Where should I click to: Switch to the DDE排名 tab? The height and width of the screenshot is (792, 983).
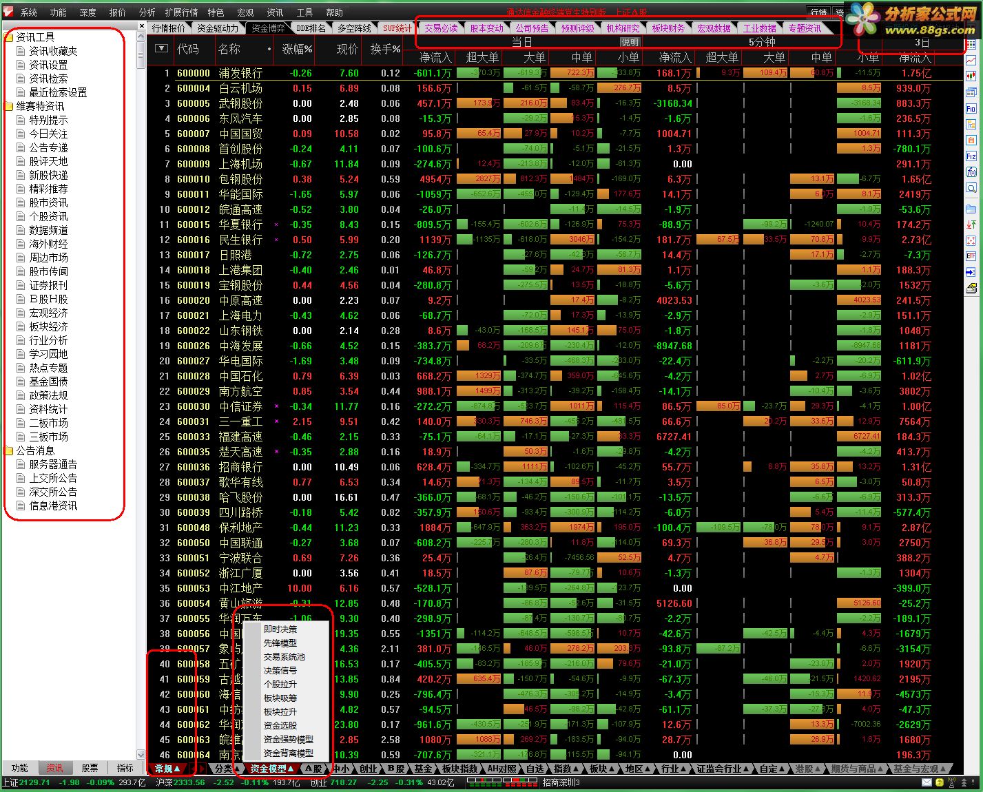pyautogui.click(x=311, y=28)
